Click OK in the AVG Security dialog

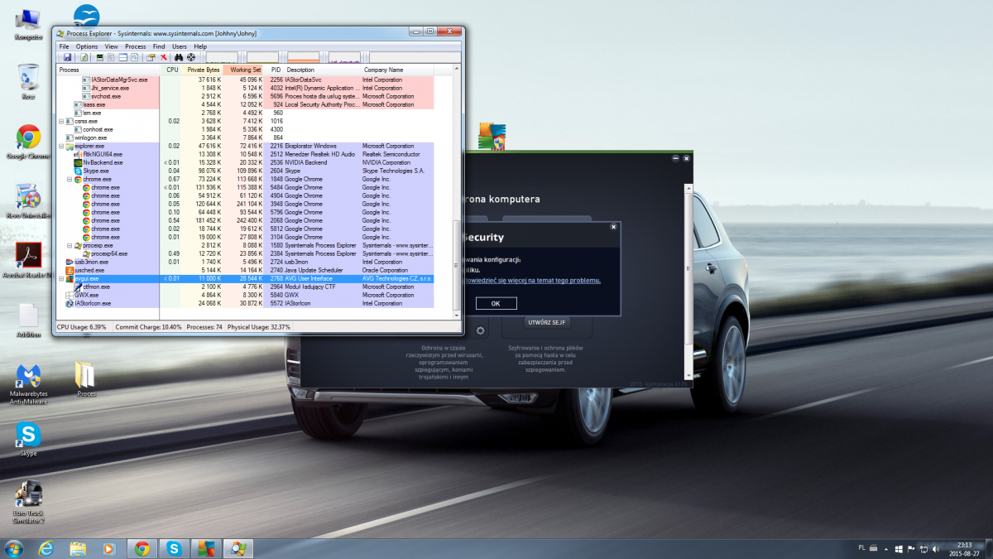point(495,303)
